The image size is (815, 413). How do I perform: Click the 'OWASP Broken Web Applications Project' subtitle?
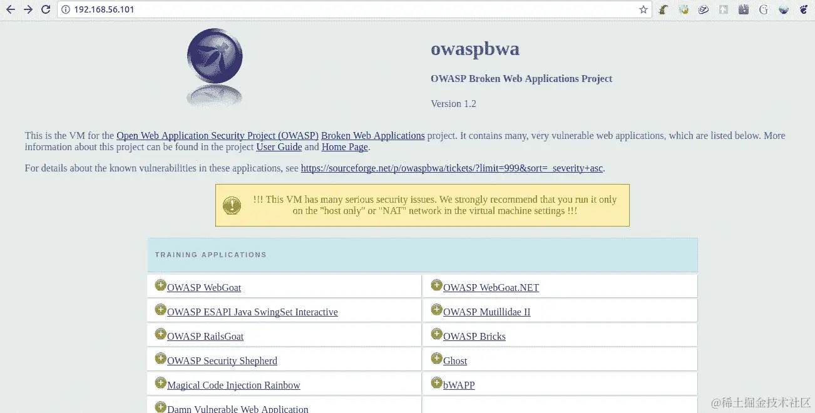tap(521, 79)
